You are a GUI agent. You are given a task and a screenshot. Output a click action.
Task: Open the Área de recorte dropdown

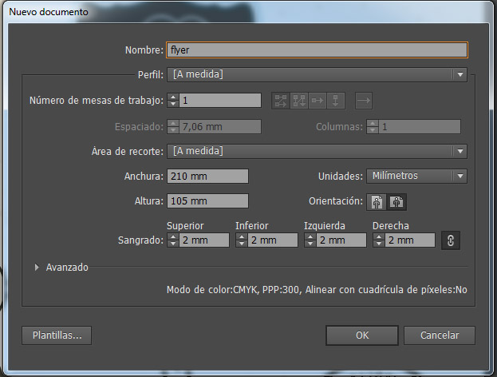[x=317, y=151]
